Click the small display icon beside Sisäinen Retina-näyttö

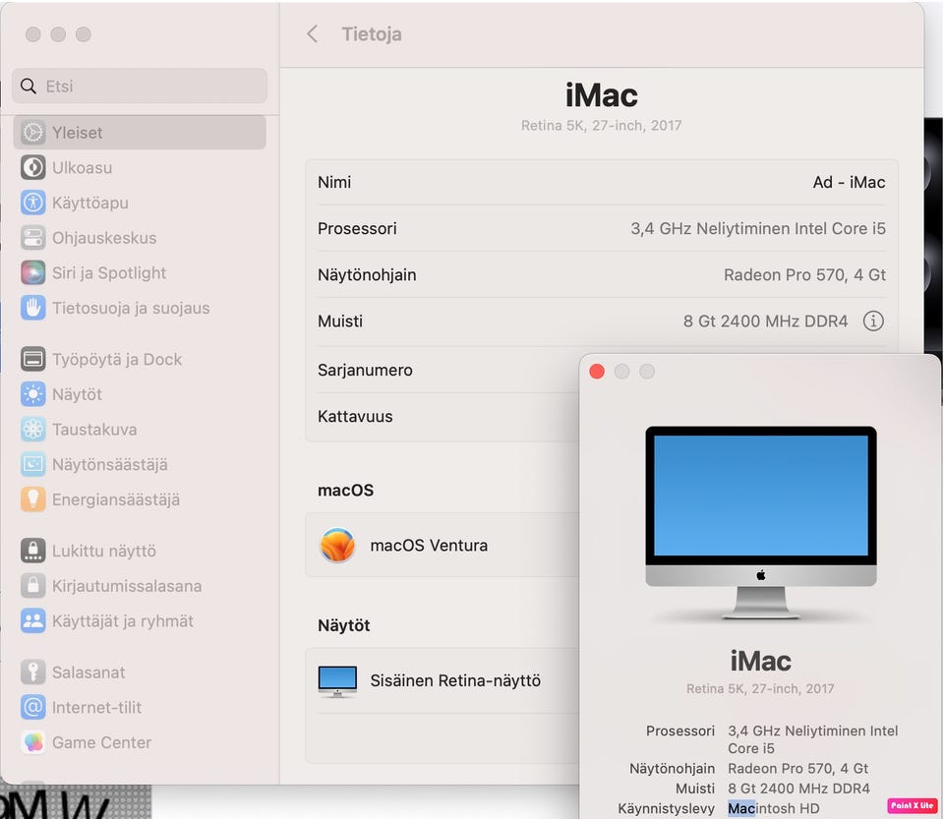[337, 681]
